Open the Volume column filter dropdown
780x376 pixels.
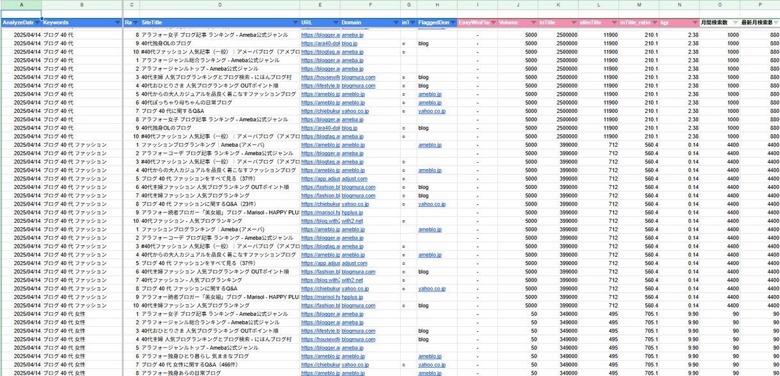pos(533,22)
